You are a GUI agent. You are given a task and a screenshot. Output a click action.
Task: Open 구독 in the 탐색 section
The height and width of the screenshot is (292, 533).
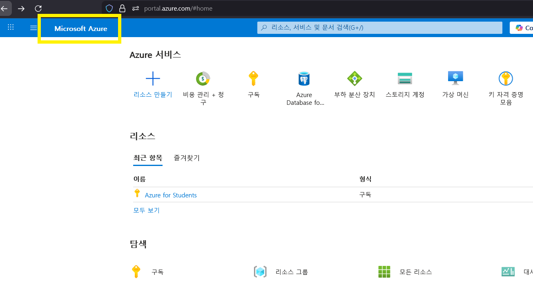157,272
